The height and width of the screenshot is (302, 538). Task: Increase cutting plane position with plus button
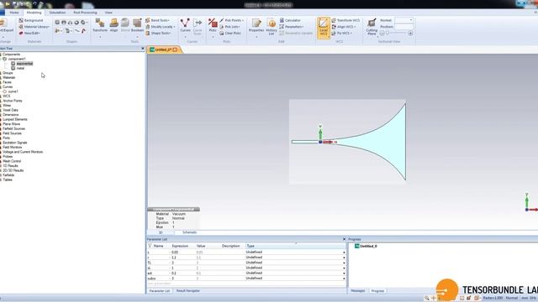(410, 34)
